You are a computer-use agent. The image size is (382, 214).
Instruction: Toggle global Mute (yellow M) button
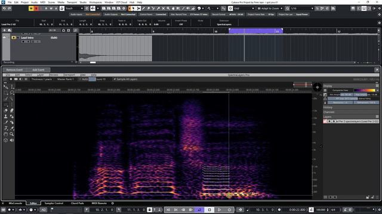point(31,8)
